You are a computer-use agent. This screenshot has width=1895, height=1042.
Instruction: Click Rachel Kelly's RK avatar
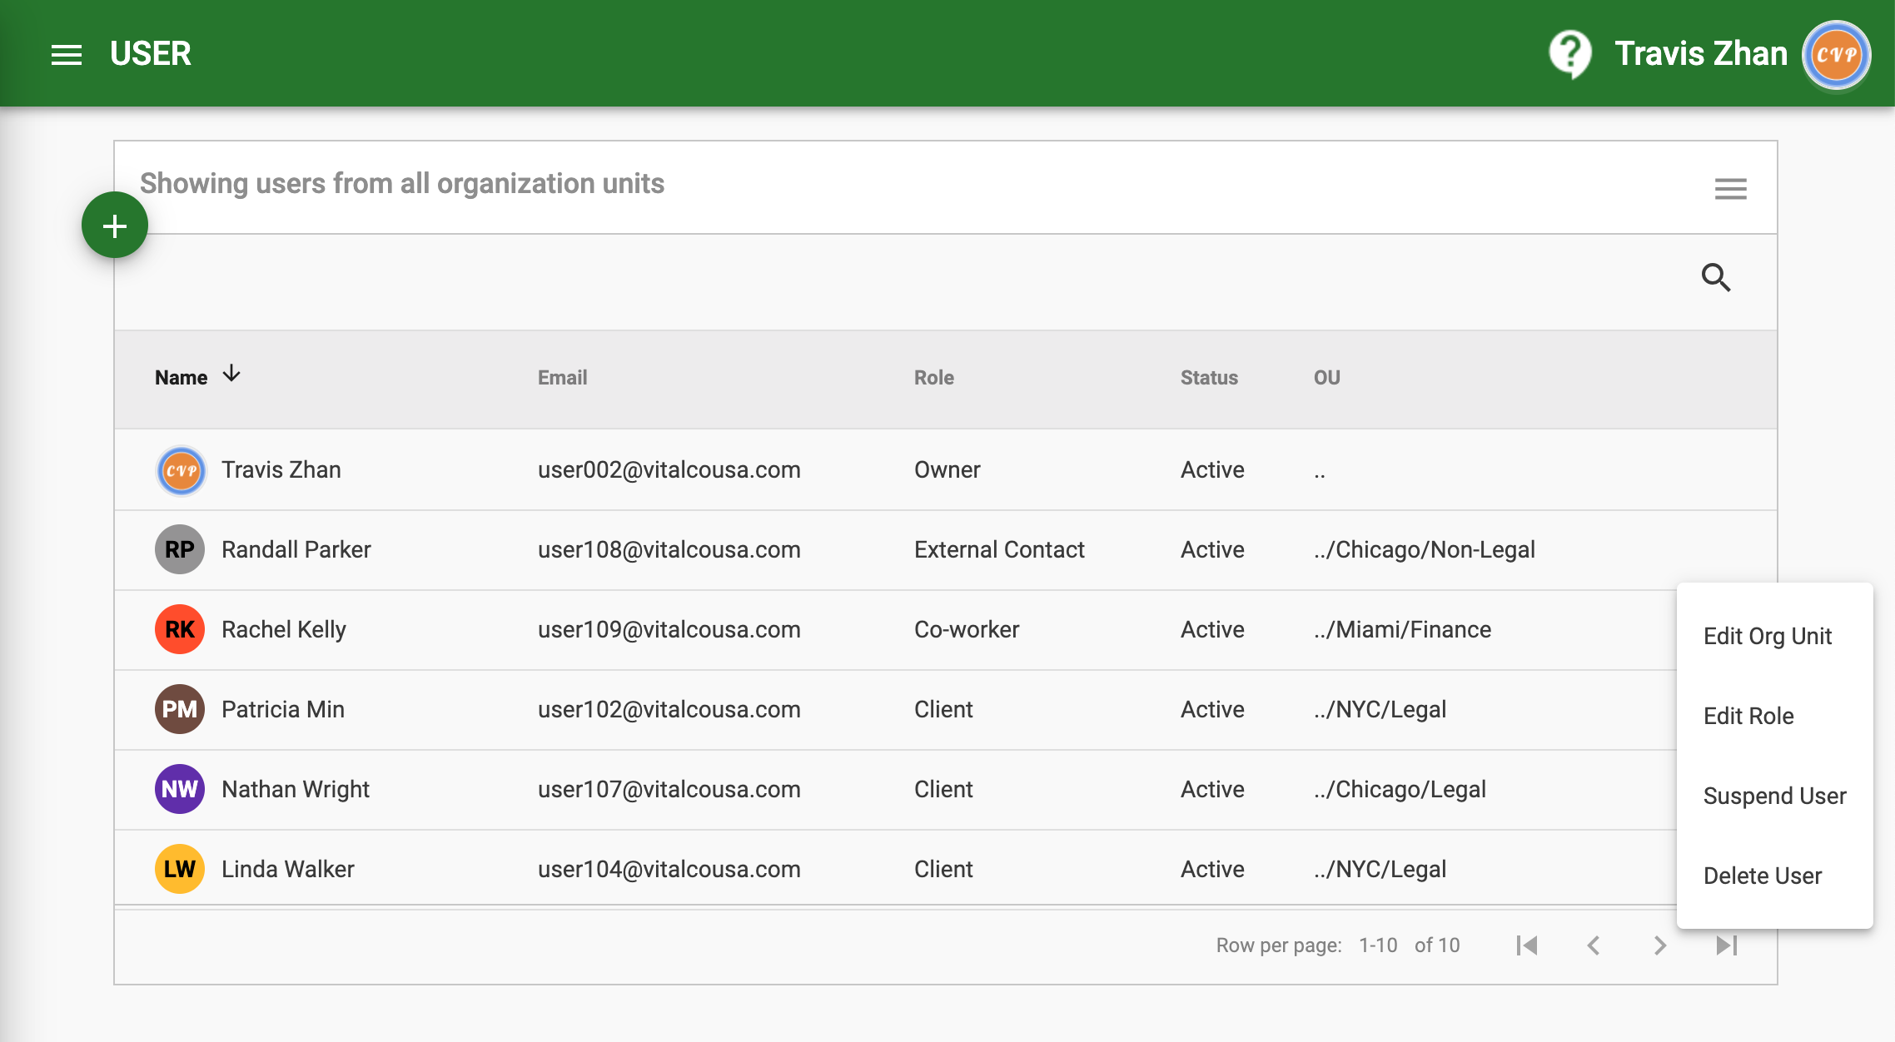pos(180,629)
